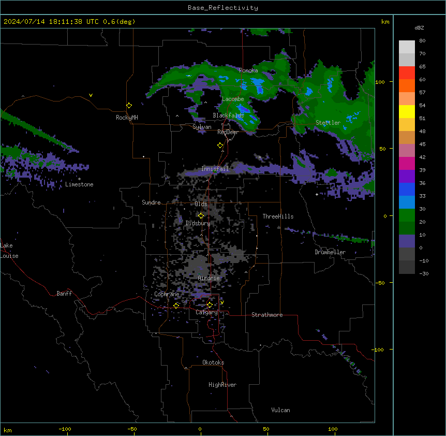This screenshot has width=446, height=436.
Task: Select the top light gray 80 dBZ swatch
Action: click(x=407, y=47)
